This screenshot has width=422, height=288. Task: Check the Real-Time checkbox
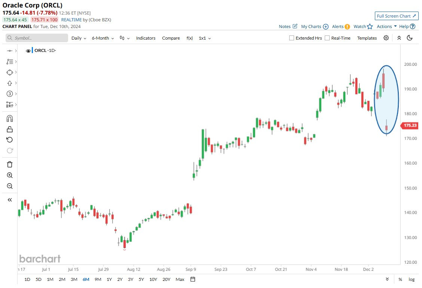327,38
